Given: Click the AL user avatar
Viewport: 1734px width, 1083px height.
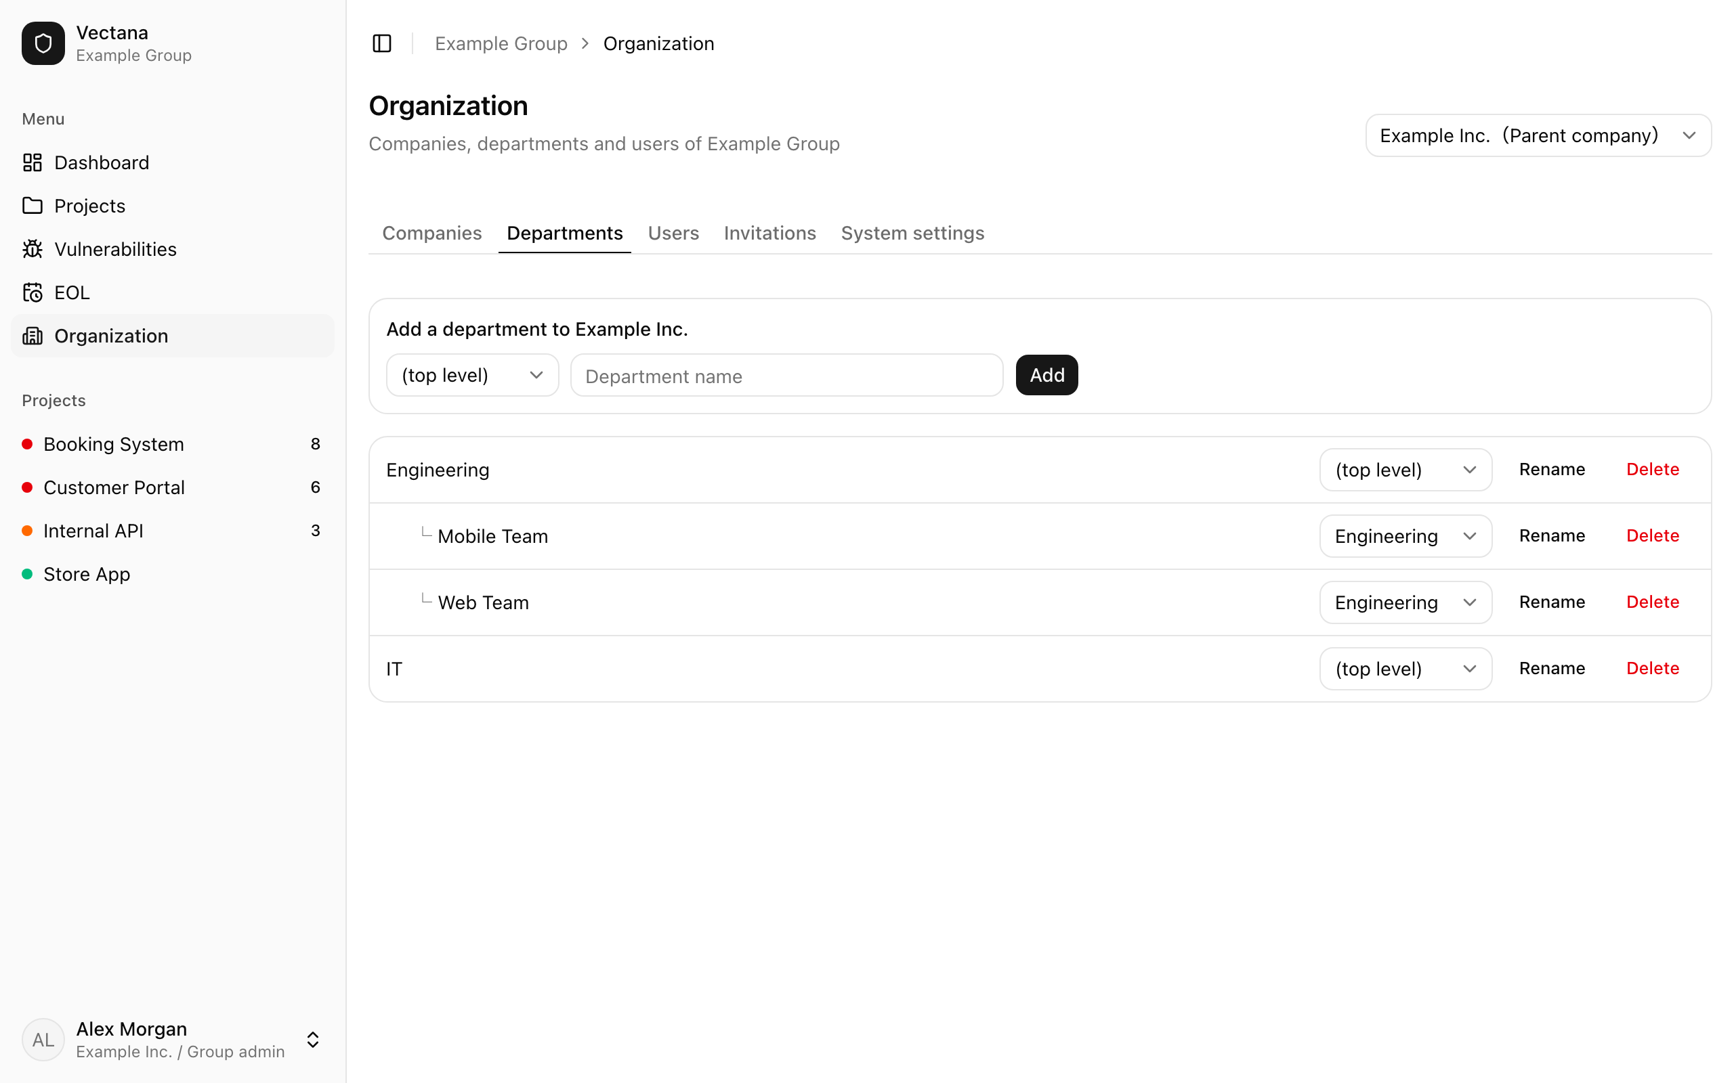Looking at the screenshot, I should (x=43, y=1039).
